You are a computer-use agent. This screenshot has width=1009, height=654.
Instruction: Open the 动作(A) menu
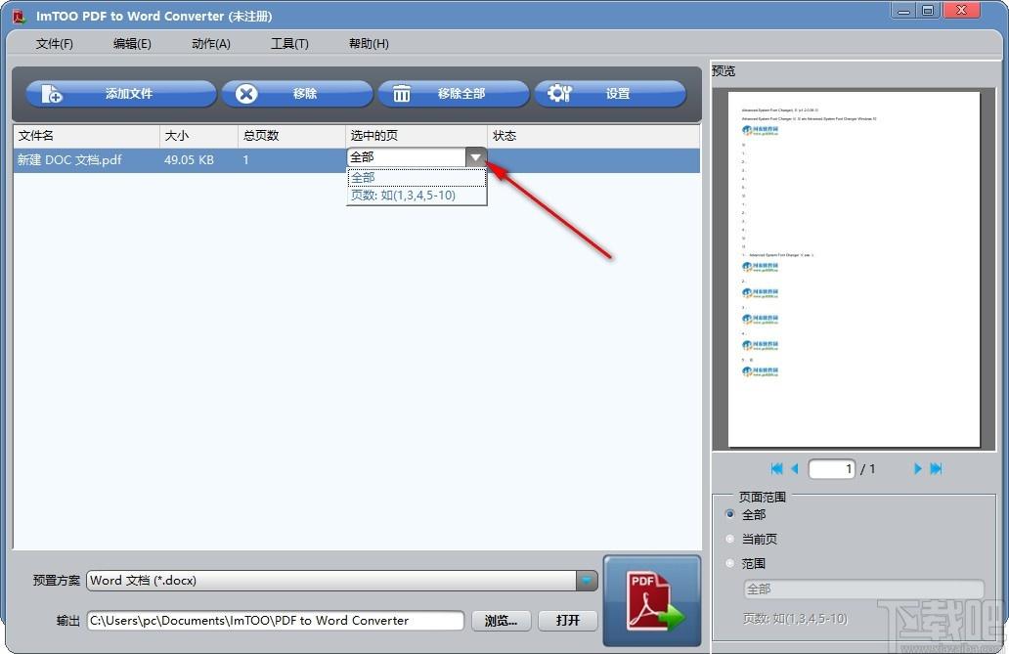[x=211, y=44]
